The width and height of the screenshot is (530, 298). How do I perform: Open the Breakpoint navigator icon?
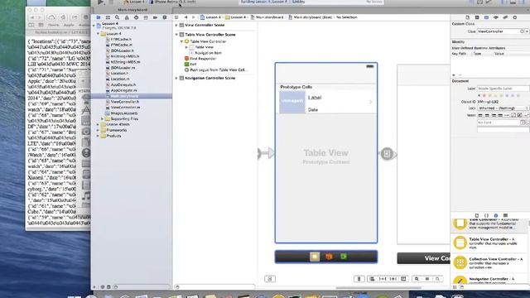(x=155, y=17)
